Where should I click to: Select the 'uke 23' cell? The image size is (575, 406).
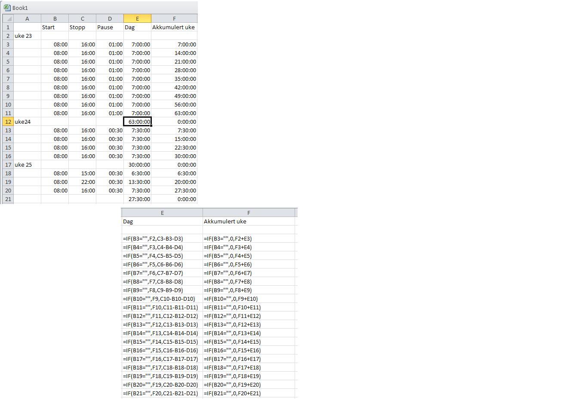(x=27, y=36)
